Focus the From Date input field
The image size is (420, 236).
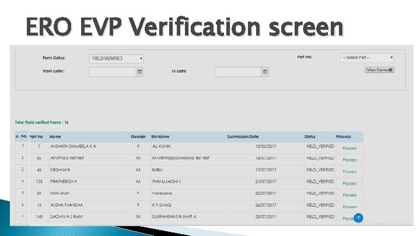coord(113,72)
